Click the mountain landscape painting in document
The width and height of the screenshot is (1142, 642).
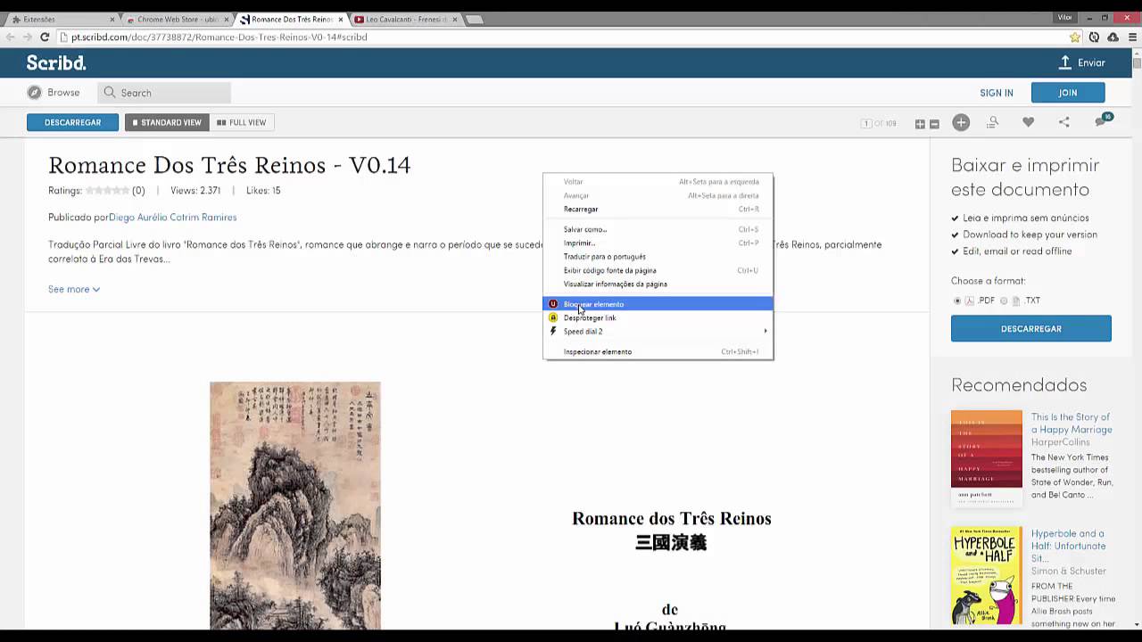point(295,506)
